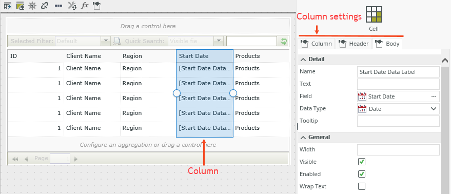Viewport: 451px width, 194px height.
Task: Uncheck the Enabled checkbox
Action: pos(362,174)
